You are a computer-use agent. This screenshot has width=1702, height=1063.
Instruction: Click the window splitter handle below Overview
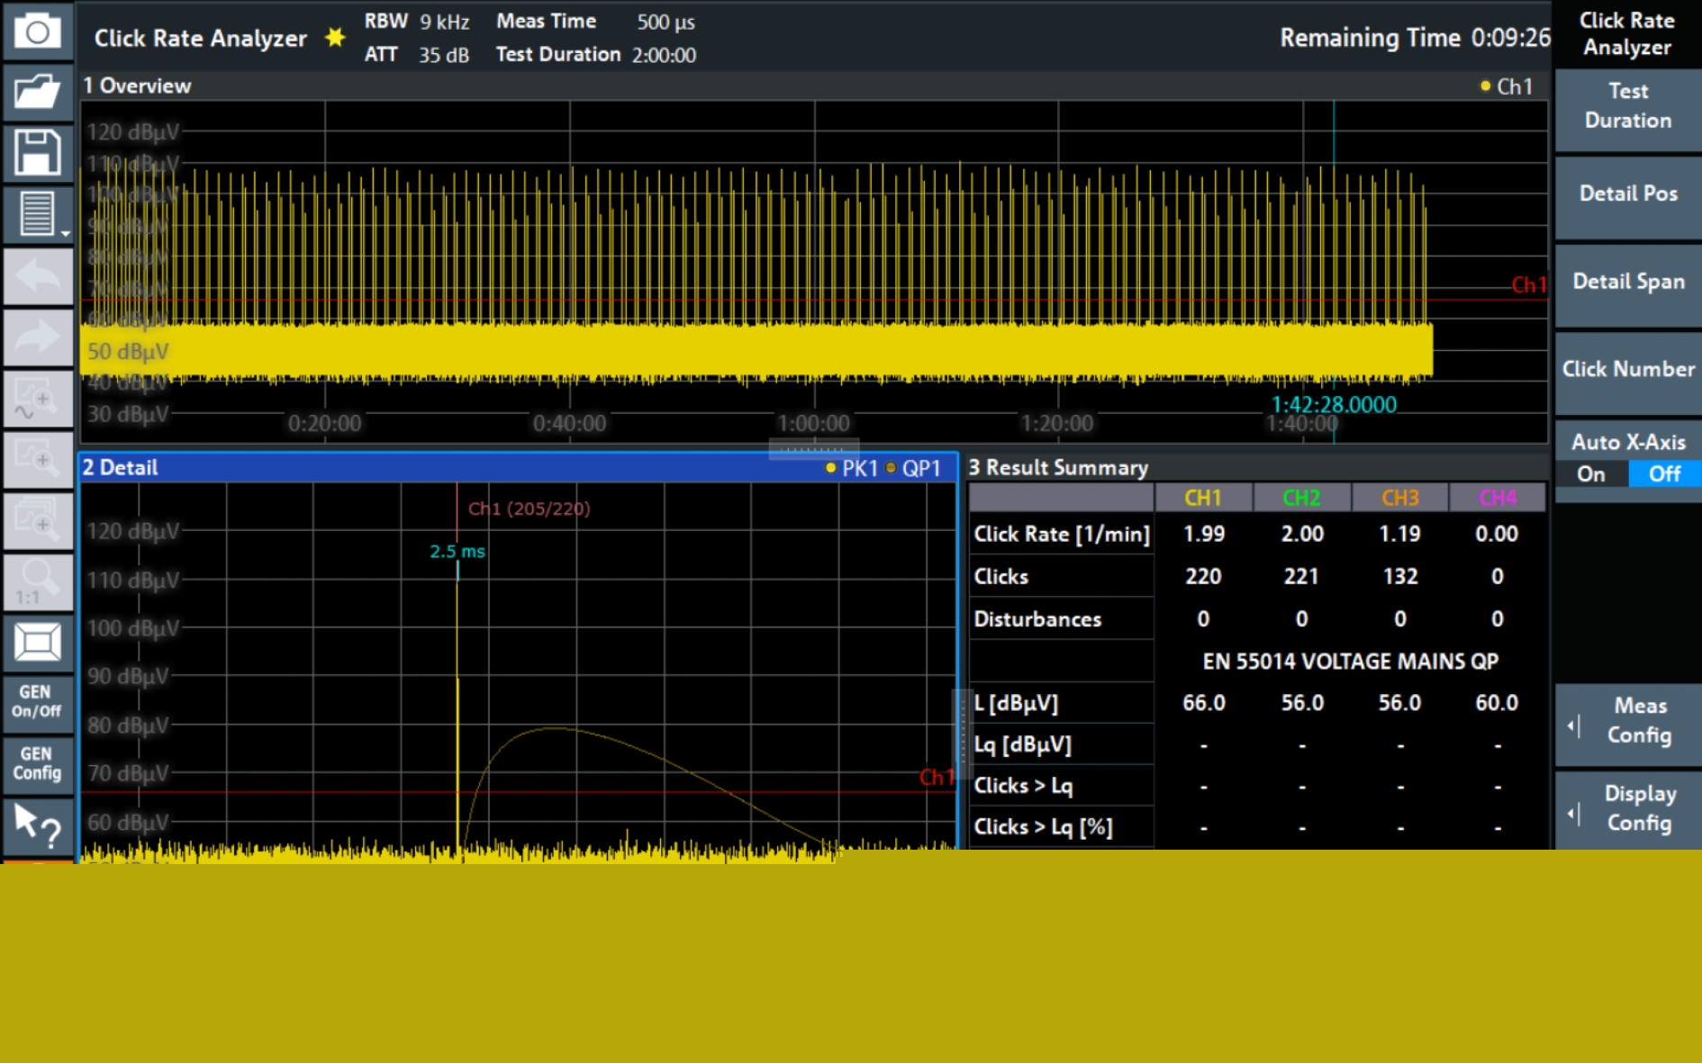[813, 448]
